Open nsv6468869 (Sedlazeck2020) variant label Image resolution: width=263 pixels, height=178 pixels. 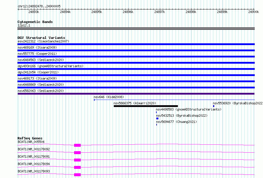41,85
